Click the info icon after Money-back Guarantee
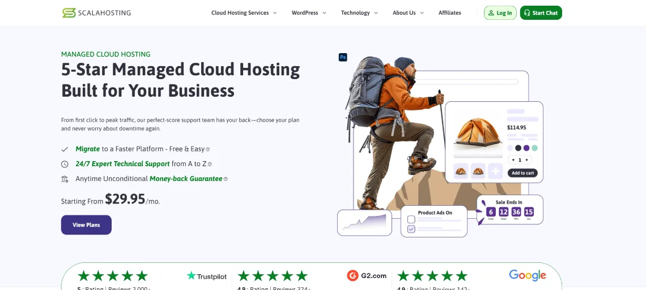 tap(226, 179)
